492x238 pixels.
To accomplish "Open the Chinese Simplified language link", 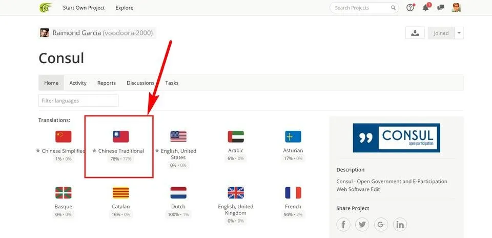I will click(x=64, y=151).
